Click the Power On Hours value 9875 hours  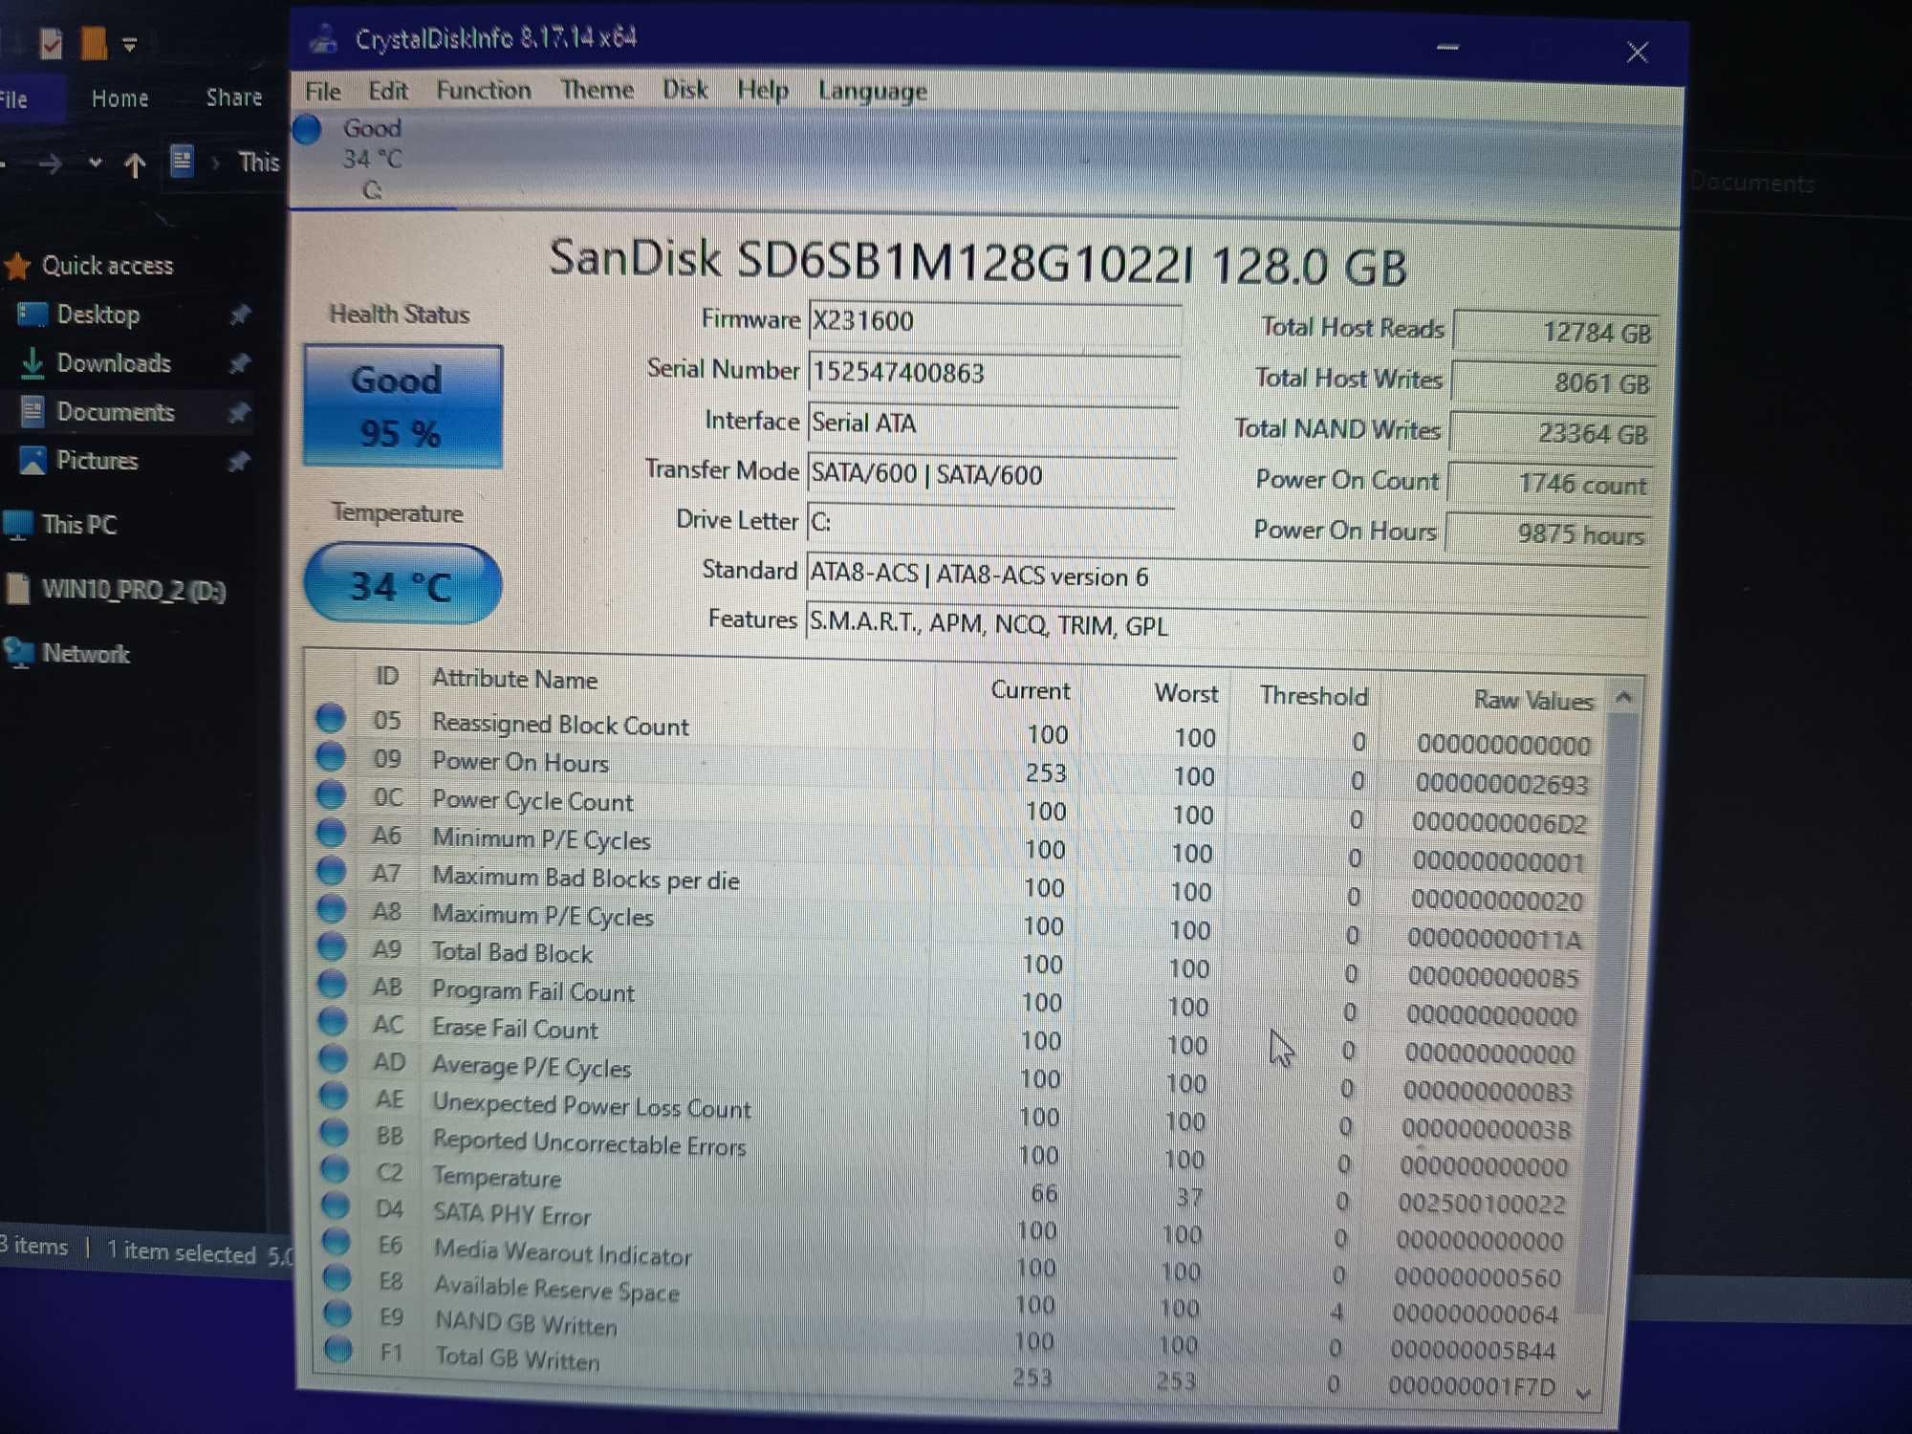pyautogui.click(x=1549, y=533)
